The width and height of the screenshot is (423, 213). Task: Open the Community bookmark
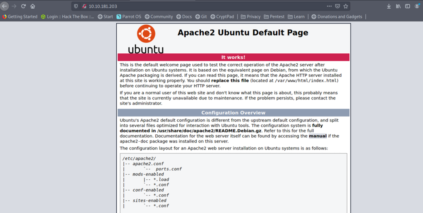click(159, 17)
